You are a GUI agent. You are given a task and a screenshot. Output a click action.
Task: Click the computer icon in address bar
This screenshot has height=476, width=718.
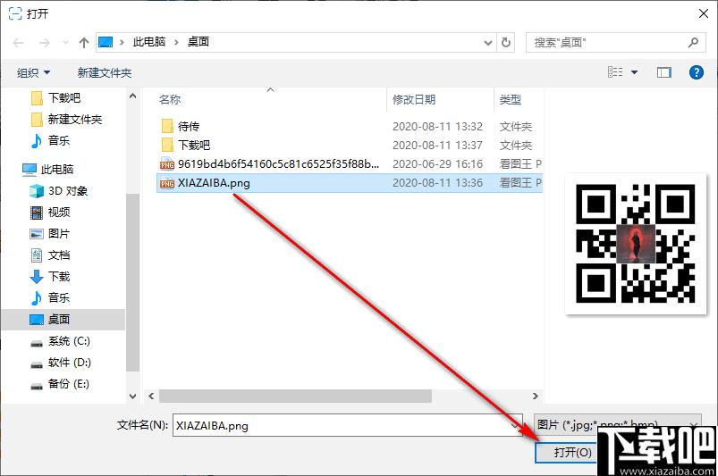pyautogui.click(x=106, y=42)
